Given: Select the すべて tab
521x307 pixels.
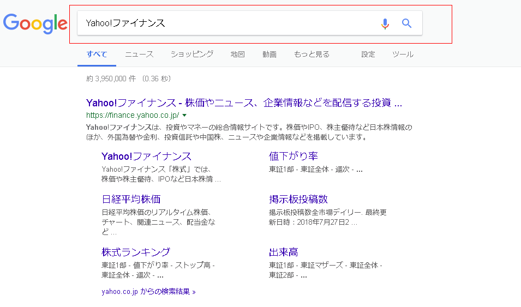Looking at the screenshot, I should click(x=97, y=54).
